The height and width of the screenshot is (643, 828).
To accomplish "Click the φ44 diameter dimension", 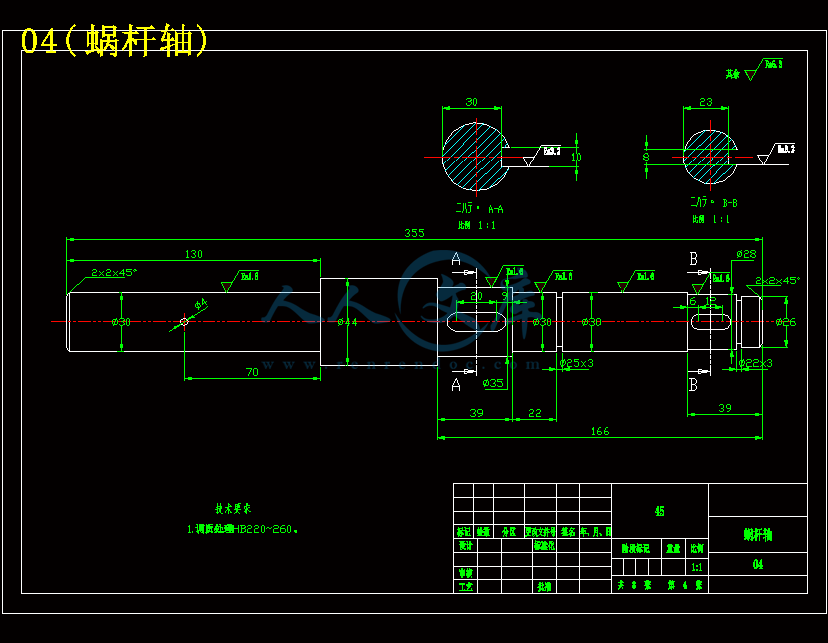I will [x=347, y=322].
